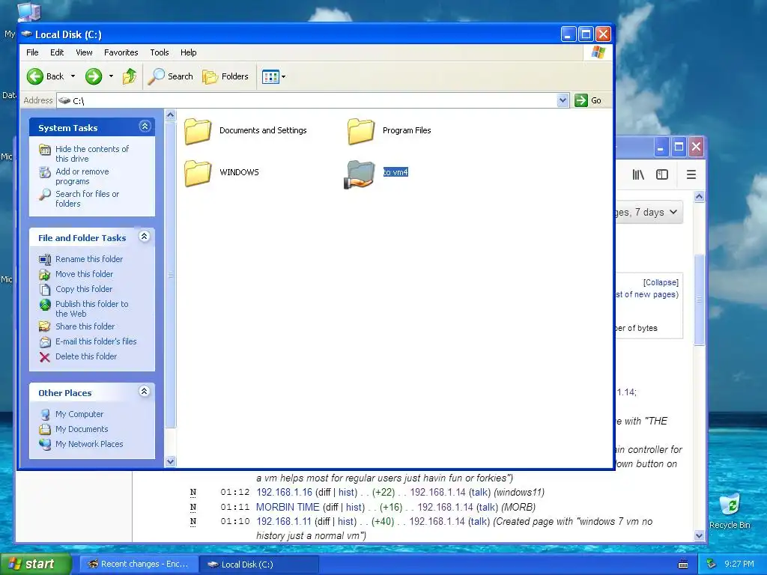Collapse the System Tasks panel
The height and width of the screenshot is (575, 767).
[145, 127]
